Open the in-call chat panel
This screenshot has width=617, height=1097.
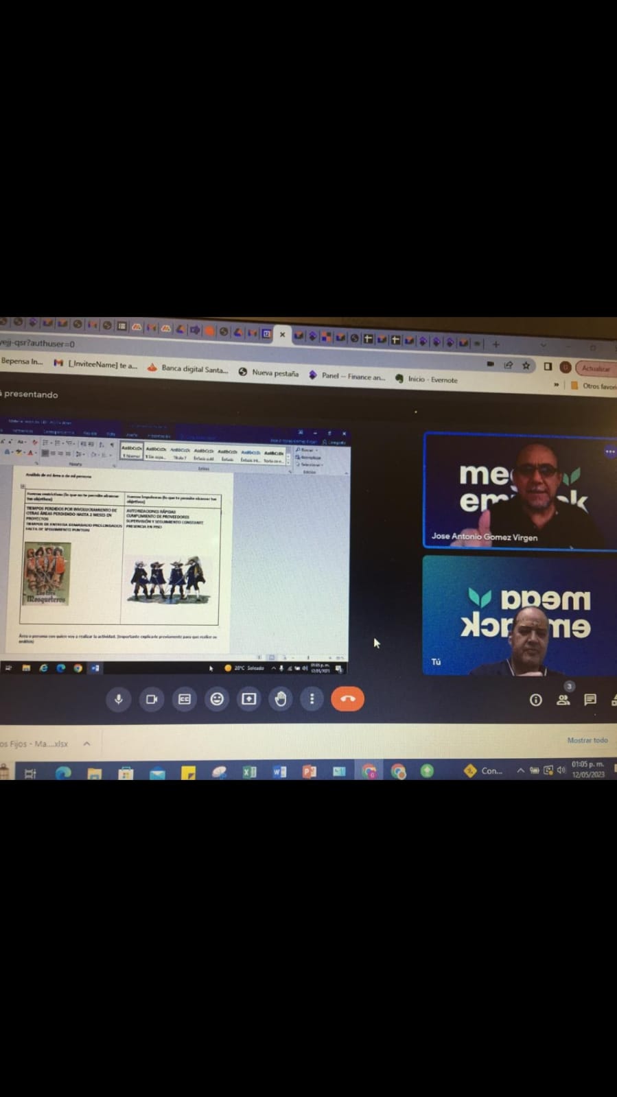pyautogui.click(x=590, y=700)
